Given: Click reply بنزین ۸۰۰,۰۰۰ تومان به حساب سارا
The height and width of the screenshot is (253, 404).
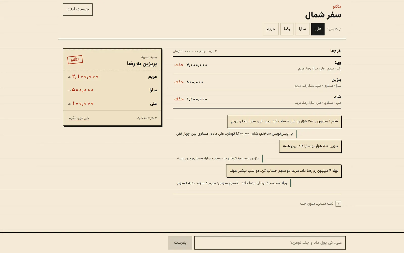Looking at the screenshot, I should pyautogui.click(x=217, y=158).
